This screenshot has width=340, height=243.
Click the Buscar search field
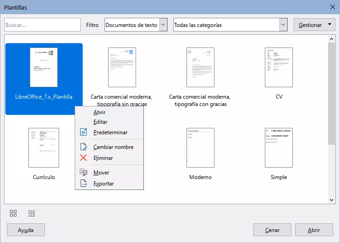[x=42, y=25]
